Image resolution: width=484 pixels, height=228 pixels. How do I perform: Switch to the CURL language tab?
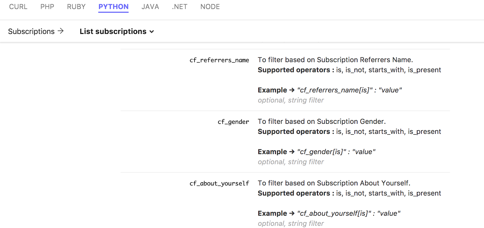click(18, 7)
